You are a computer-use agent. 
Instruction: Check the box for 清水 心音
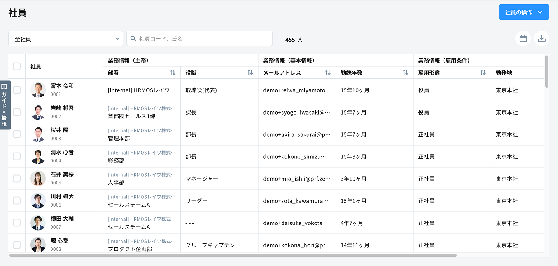pyautogui.click(x=17, y=156)
